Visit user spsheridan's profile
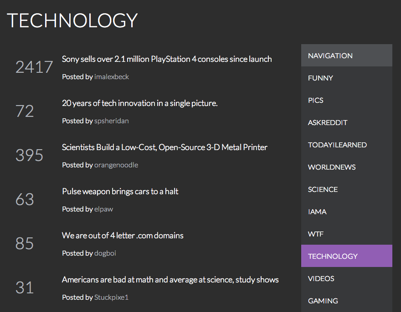Viewport: 401px width, 312px height. [x=112, y=121]
